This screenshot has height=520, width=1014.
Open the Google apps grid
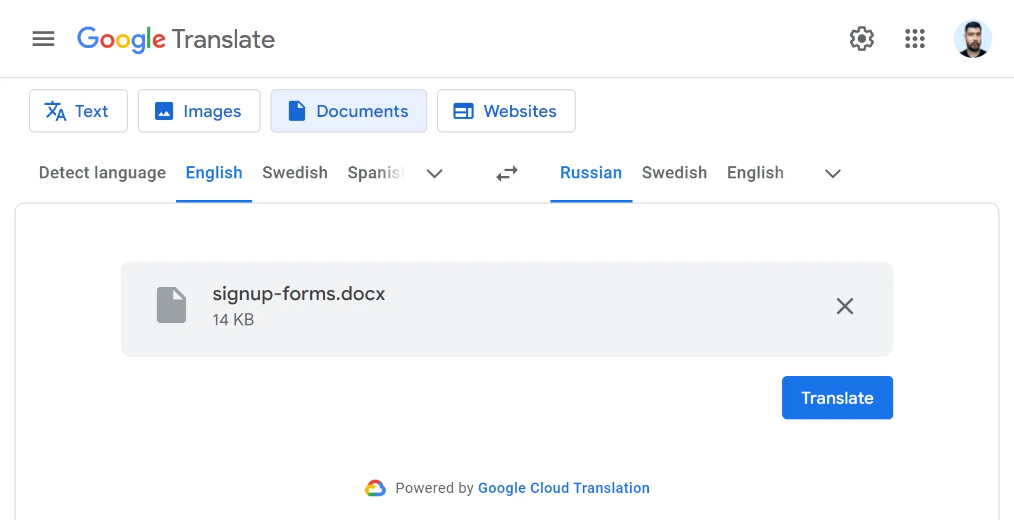[914, 39]
